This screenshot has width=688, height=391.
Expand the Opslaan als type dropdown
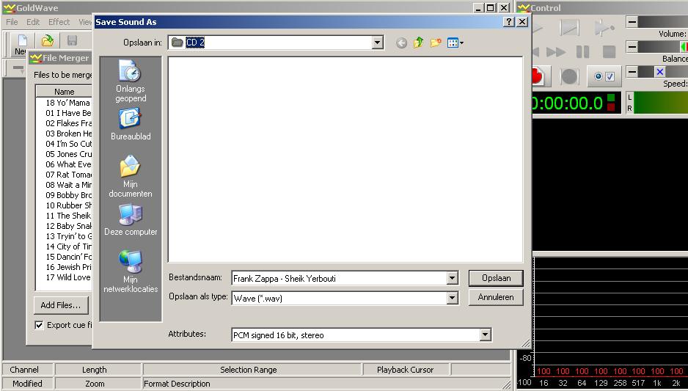point(453,299)
